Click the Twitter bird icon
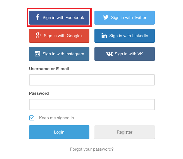Viewport: 183px width, 159px height. coord(106,18)
